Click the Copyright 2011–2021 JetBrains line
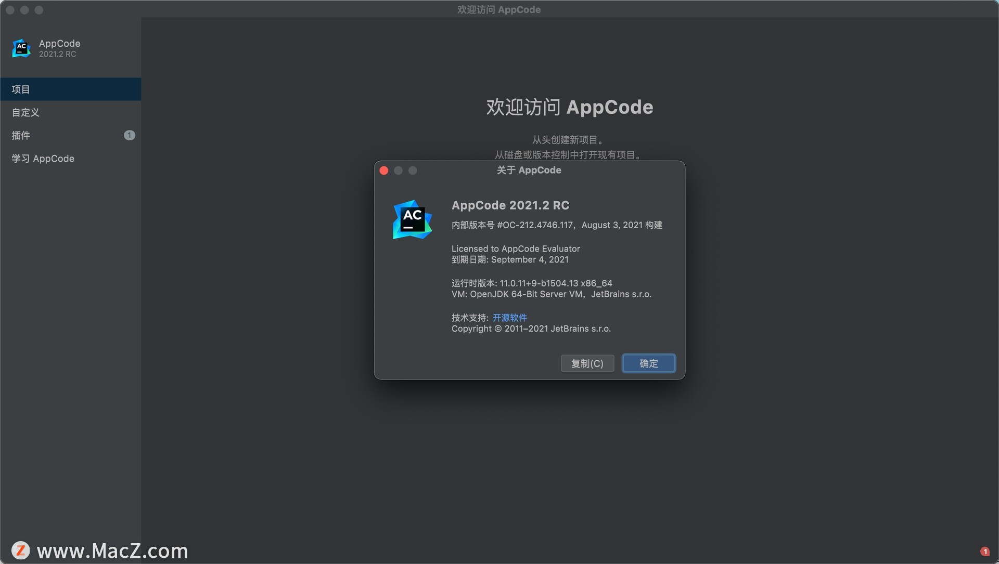The width and height of the screenshot is (999, 564). click(x=531, y=329)
